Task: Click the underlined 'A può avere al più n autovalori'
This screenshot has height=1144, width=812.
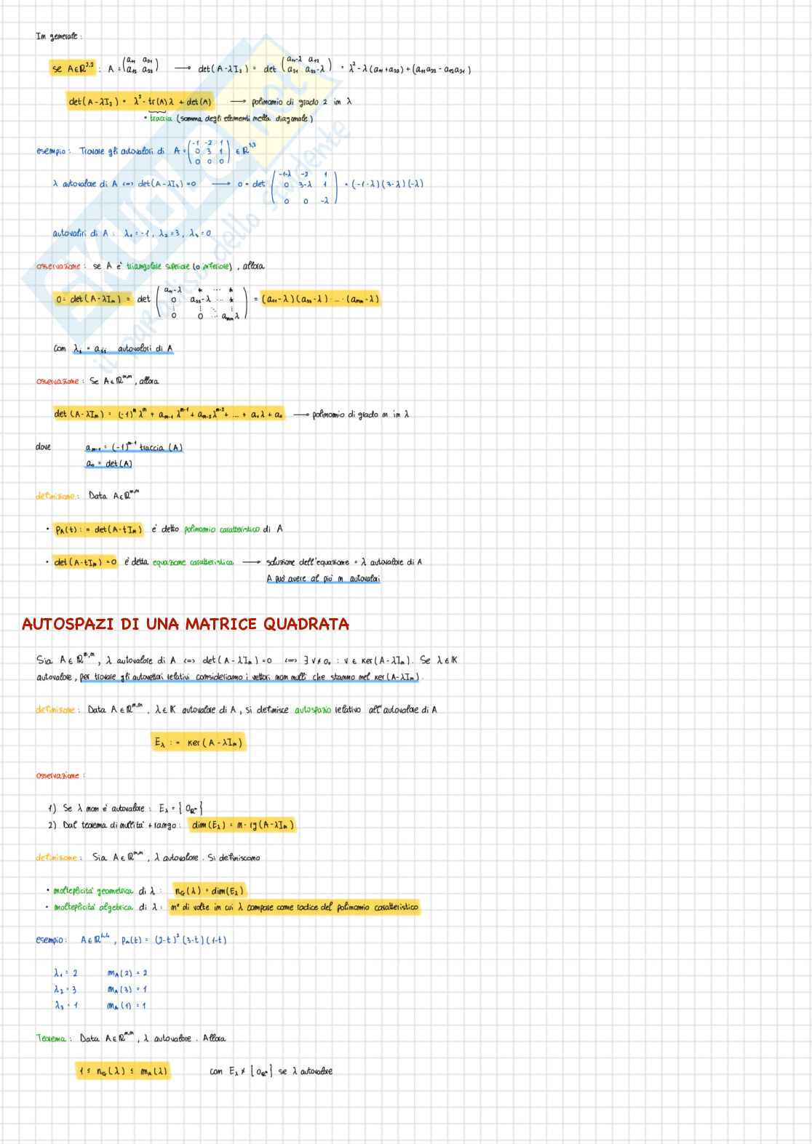Action: (x=323, y=579)
